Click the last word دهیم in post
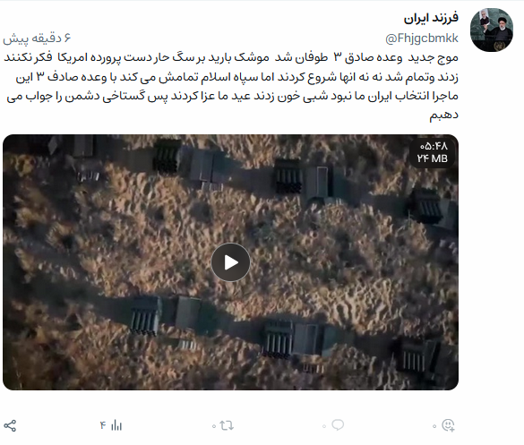524x445 pixels. (443, 116)
